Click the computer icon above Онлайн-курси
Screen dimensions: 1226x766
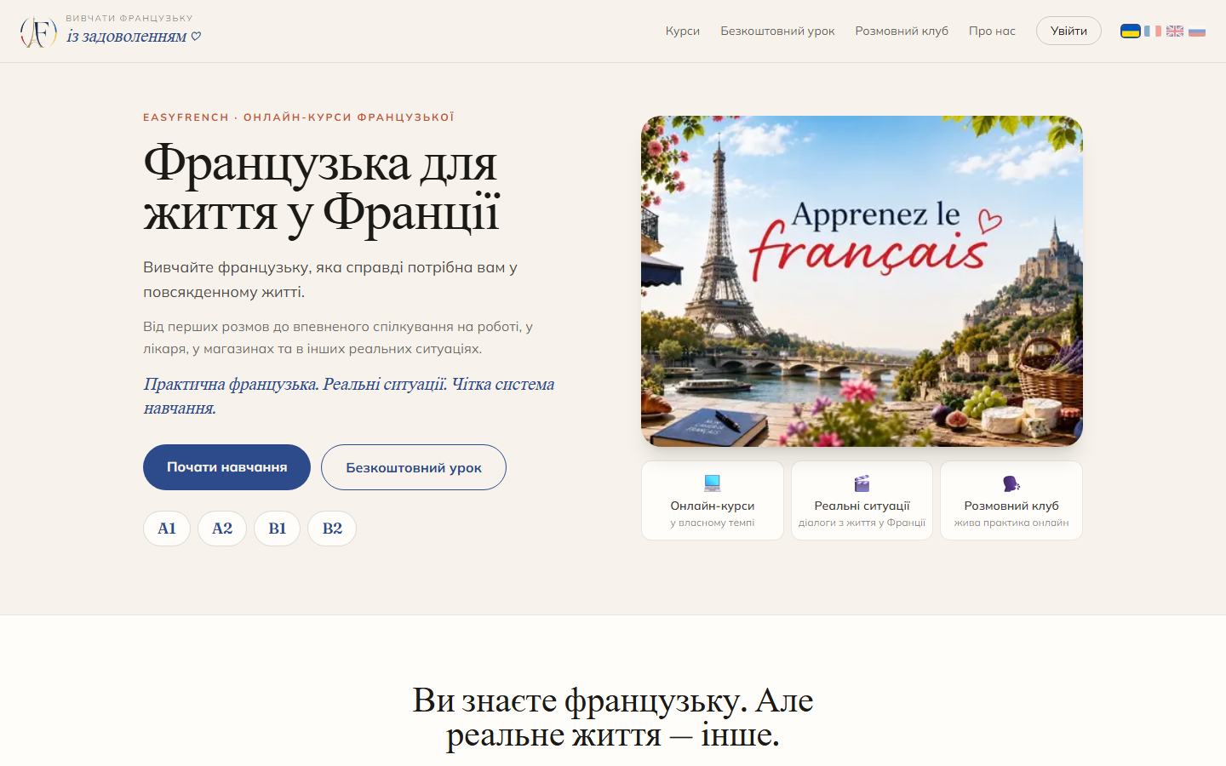(x=713, y=483)
